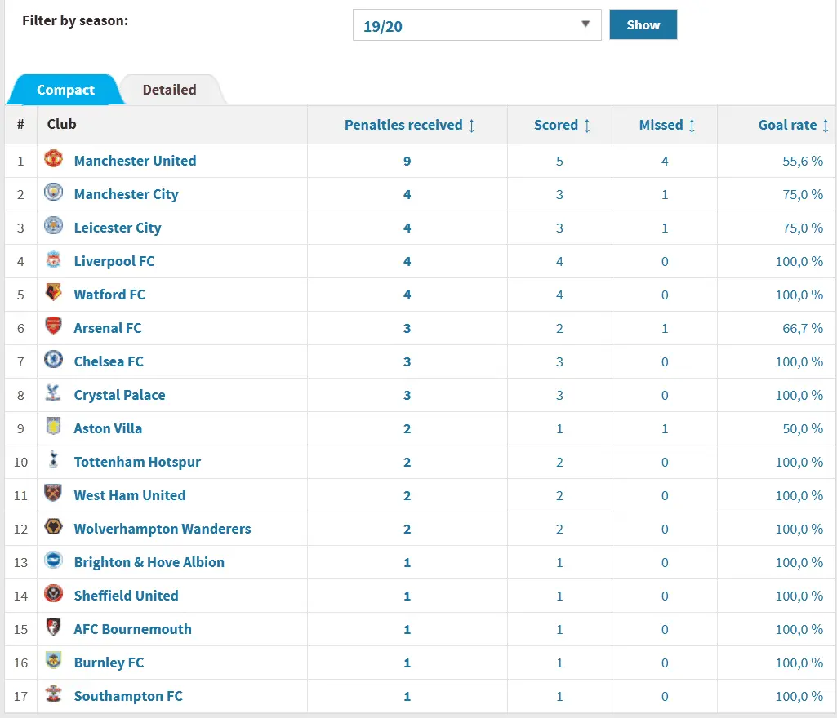The height and width of the screenshot is (718, 837).
Task: Open the Crystal Palace club link
Action: (x=119, y=395)
